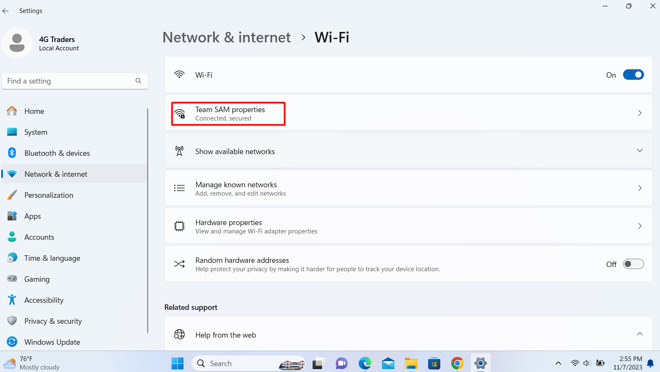
Task: Click the search magnifier in Find a setting
Action: (138, 81)
